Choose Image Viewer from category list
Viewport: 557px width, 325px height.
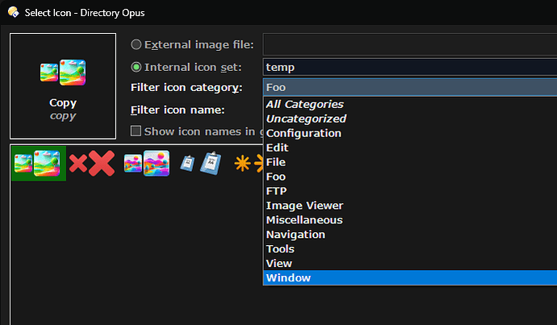click(304, 206)
